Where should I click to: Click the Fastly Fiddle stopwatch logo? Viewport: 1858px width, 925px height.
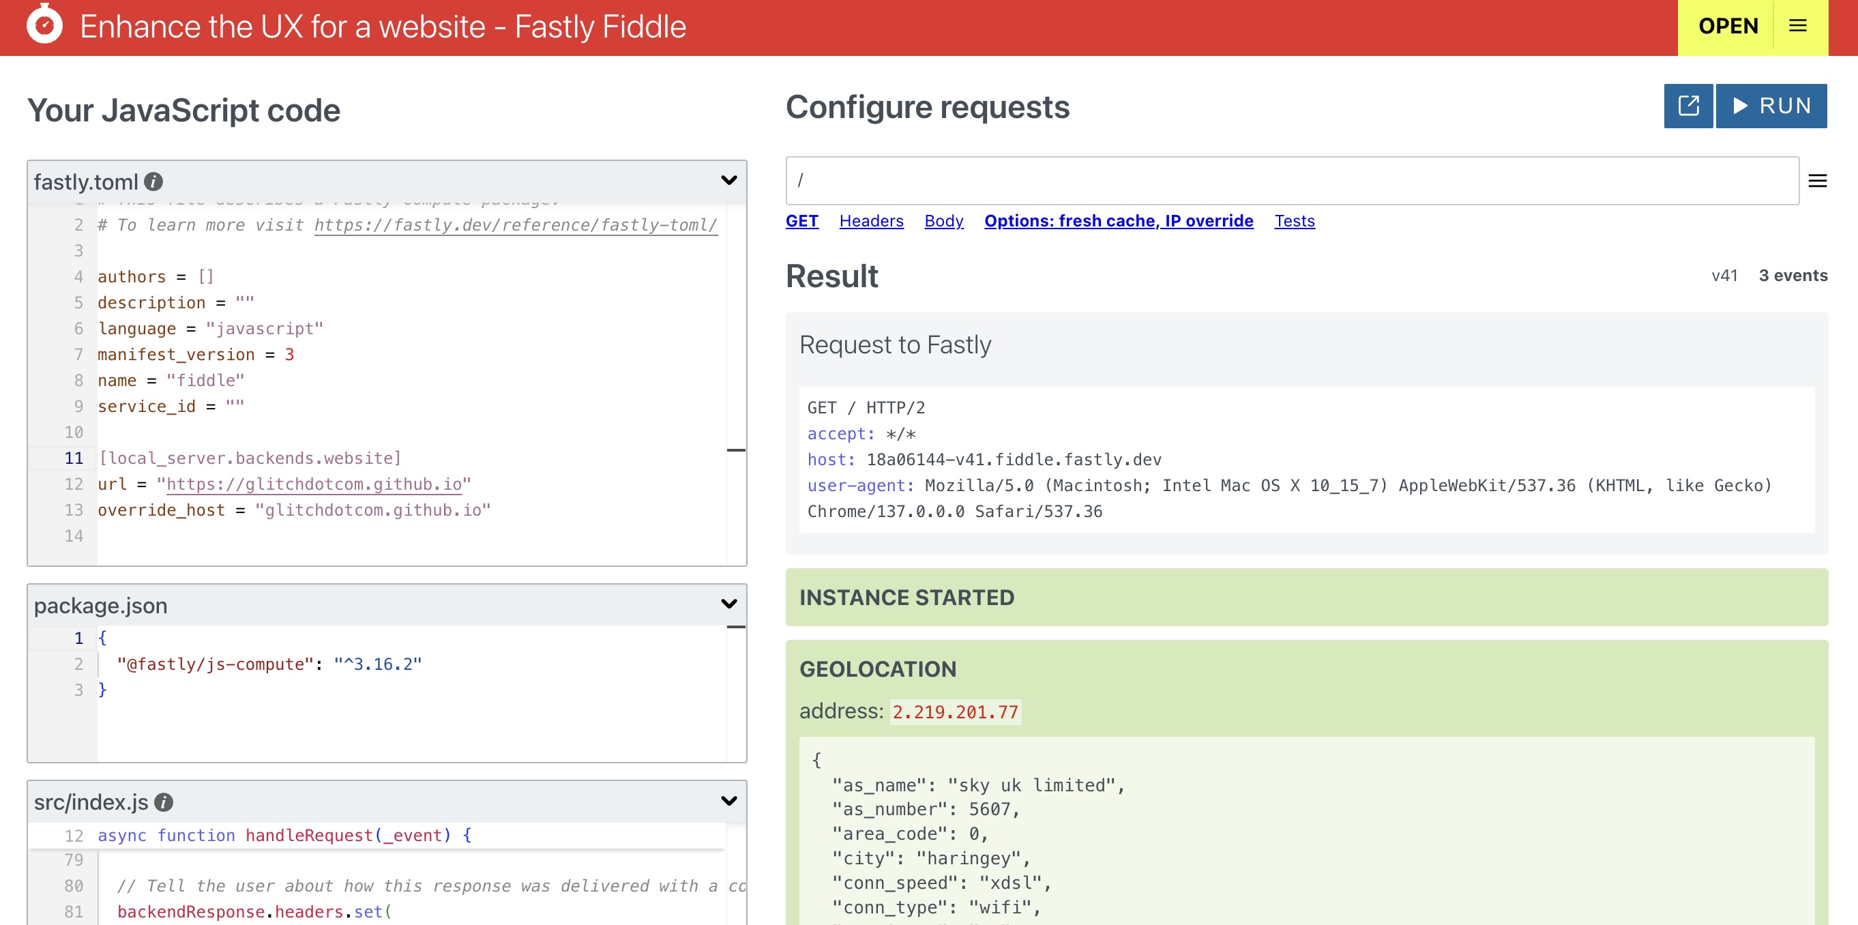(45, 25)
